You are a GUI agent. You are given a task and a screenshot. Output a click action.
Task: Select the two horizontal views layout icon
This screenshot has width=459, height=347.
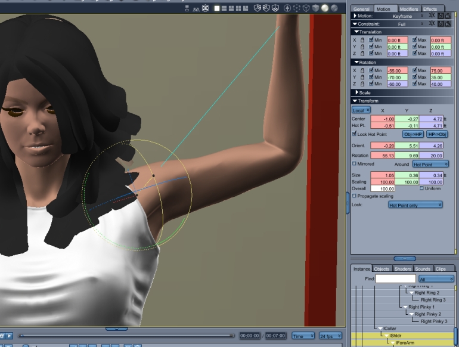coord(224,8)
